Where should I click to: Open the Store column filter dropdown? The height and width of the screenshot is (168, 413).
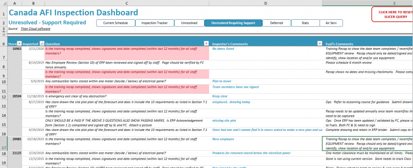[x=19, y=43]
